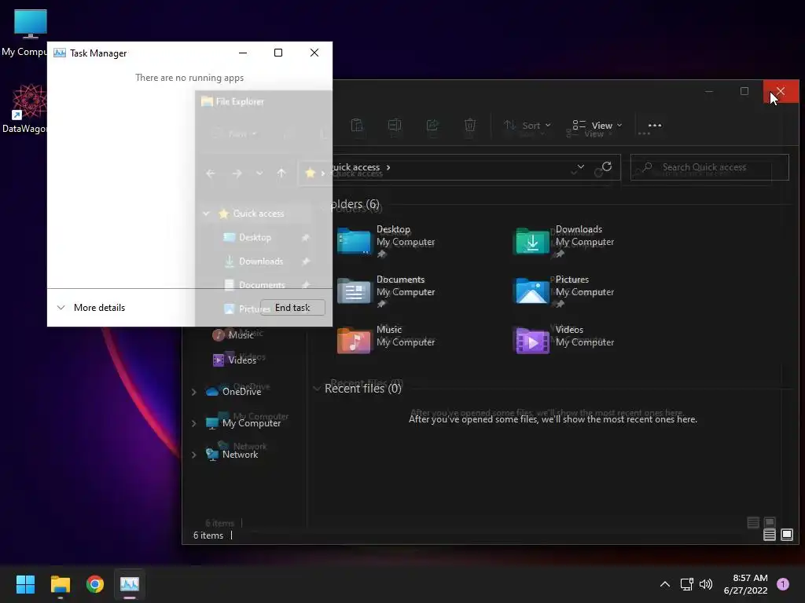Open the notification badge
The image size is (805, 603).
coord(783,584)
